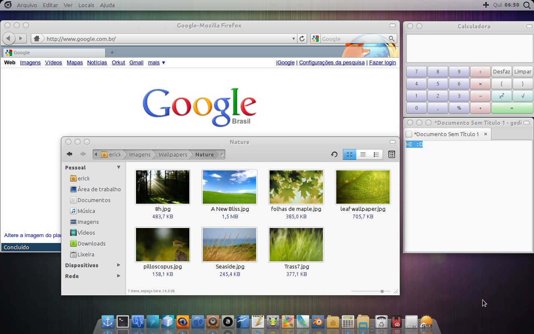Open the speaker music player in dock
Image resolution: width=534 pixels, height=334 pixels.
coord(213,321)
